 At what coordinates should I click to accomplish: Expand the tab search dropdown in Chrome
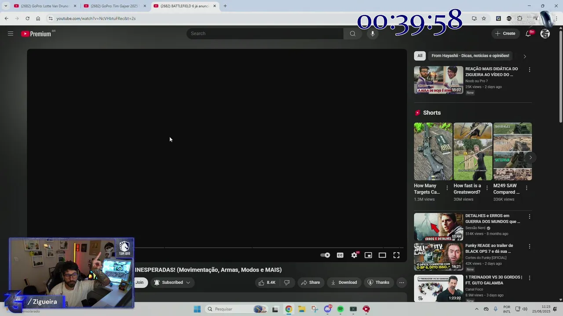click(5, 6)
